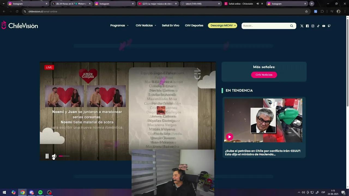
Task: Open the ESP language indicator
Action: 323,192
